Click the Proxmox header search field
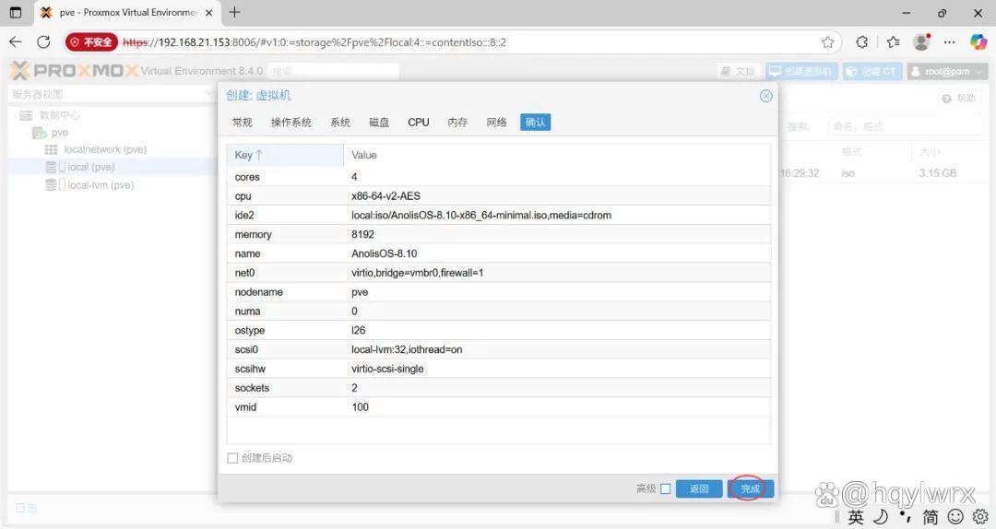996x529 pixels. pos(334,71)
